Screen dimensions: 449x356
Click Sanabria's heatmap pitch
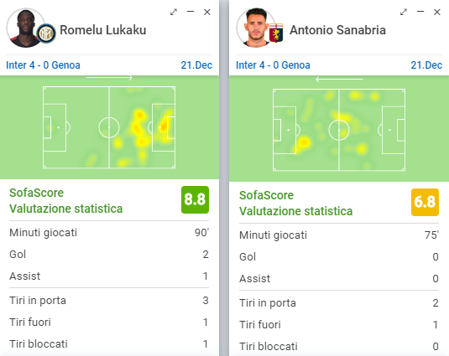pyautogui.click(x=339, y=130)
